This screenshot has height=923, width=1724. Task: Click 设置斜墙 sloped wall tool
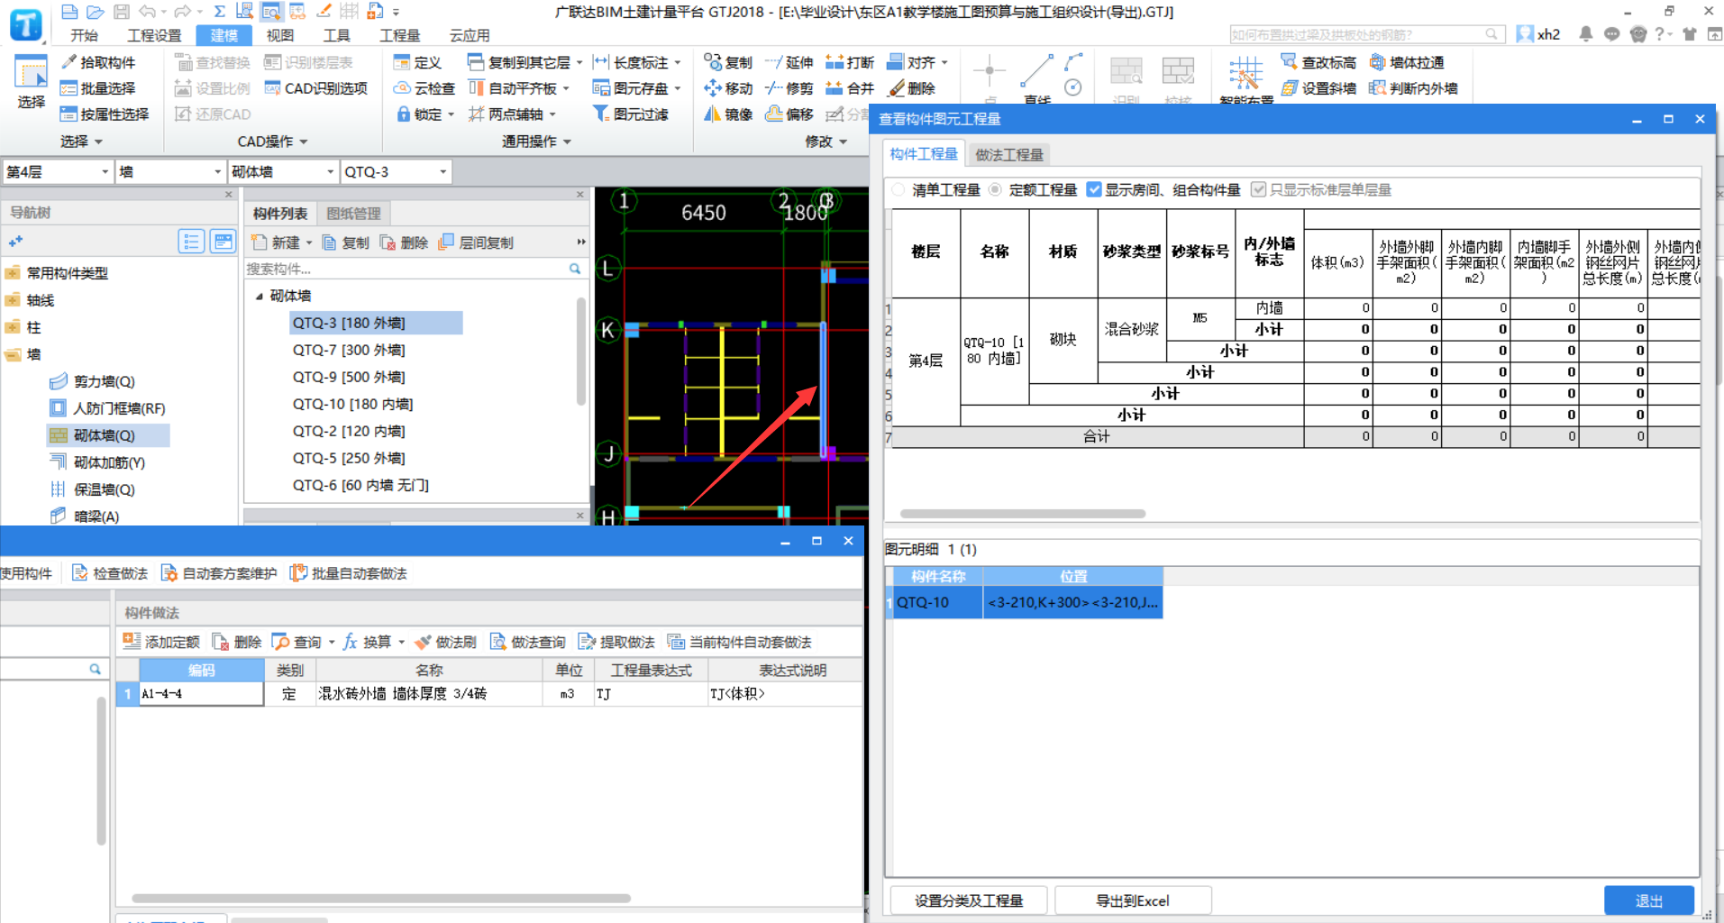[x=1318, y=88]
